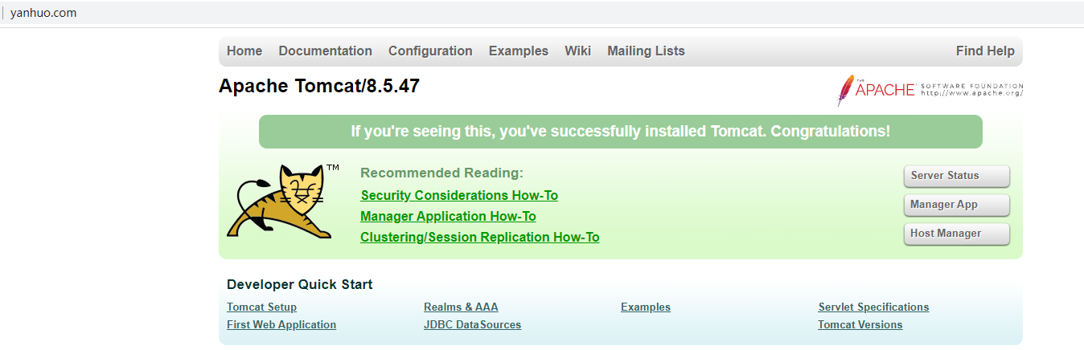Open the Host Manager button

click(956, 234)
